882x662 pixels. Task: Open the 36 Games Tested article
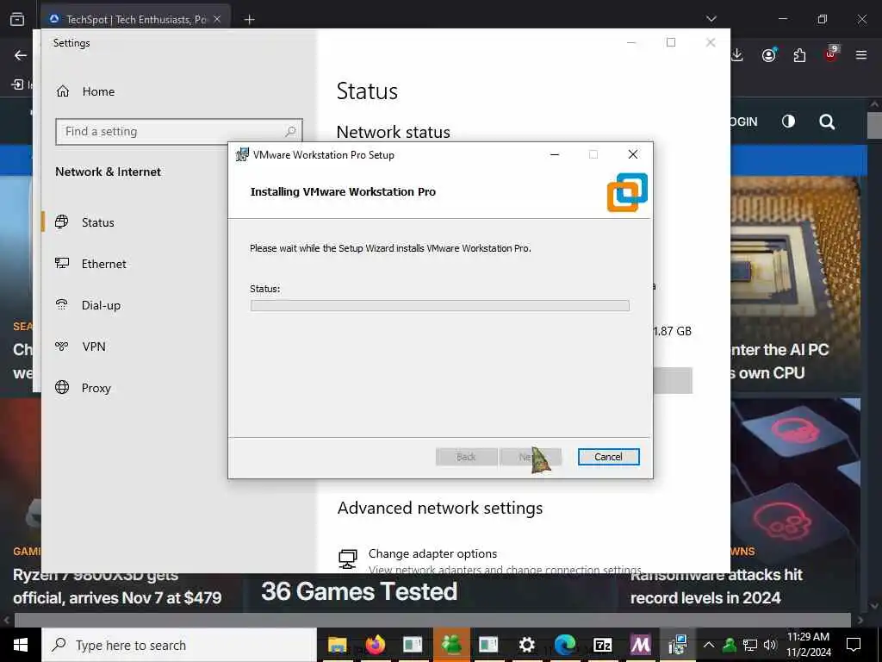pos(359,591)
